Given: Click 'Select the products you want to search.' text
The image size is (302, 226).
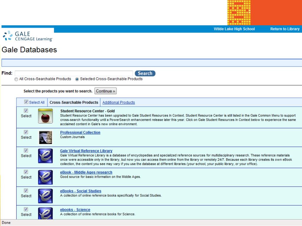Looking at the screenshot, I should click(x=58, y=91).
